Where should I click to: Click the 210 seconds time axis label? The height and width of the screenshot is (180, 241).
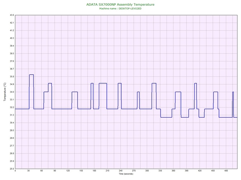108,171
